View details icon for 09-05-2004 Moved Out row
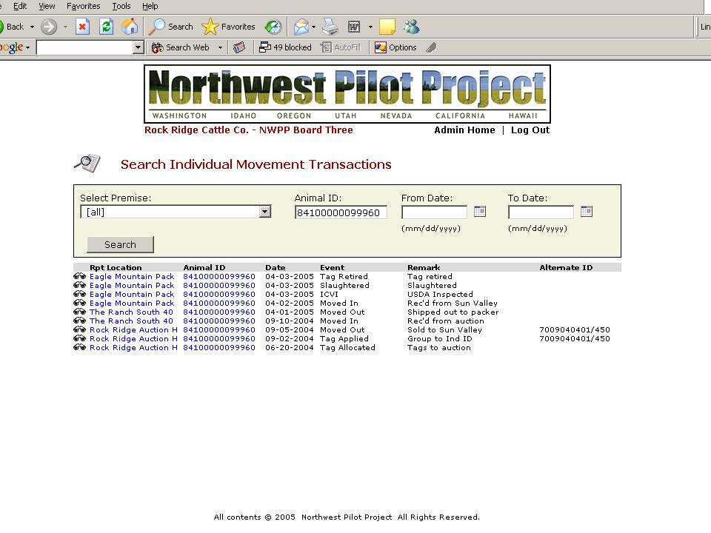 point(80,329)
